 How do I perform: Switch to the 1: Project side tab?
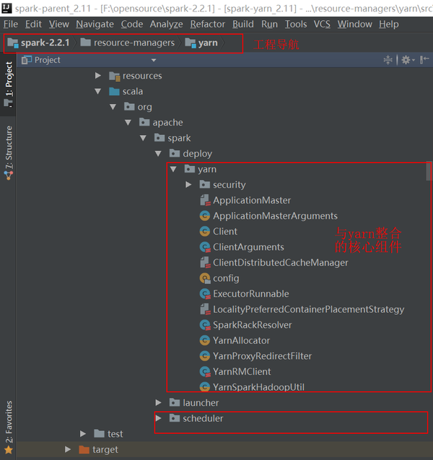click(x=9, y=84)
